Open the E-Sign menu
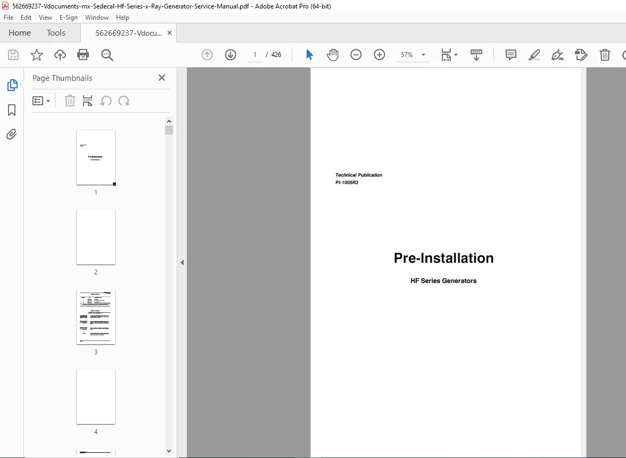 point(68,18)
